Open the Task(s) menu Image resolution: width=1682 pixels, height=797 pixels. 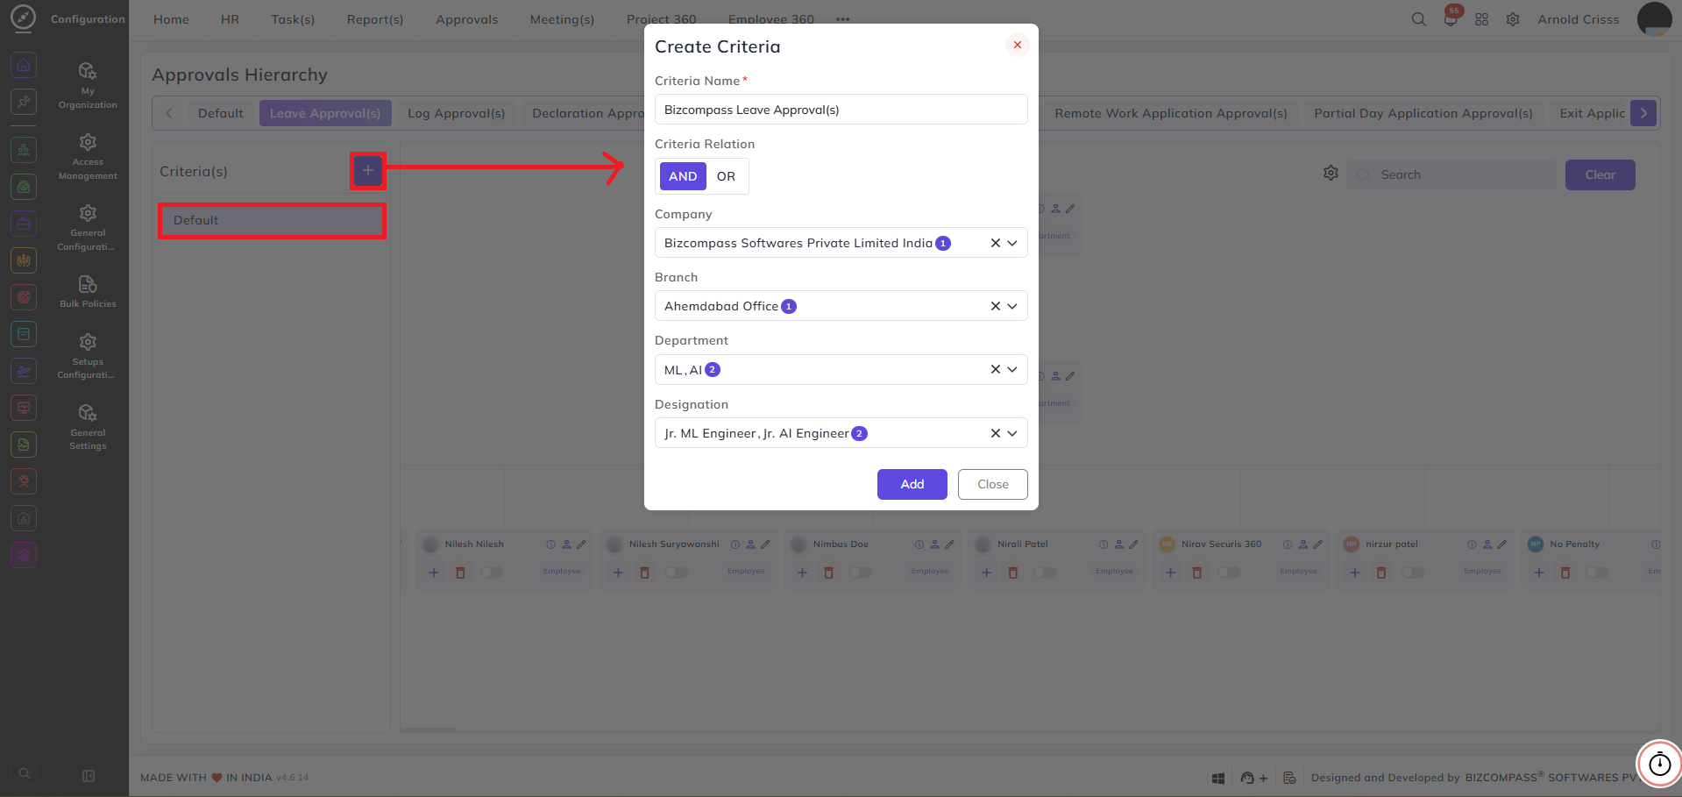pyautogui.click(x=293, y=19)
